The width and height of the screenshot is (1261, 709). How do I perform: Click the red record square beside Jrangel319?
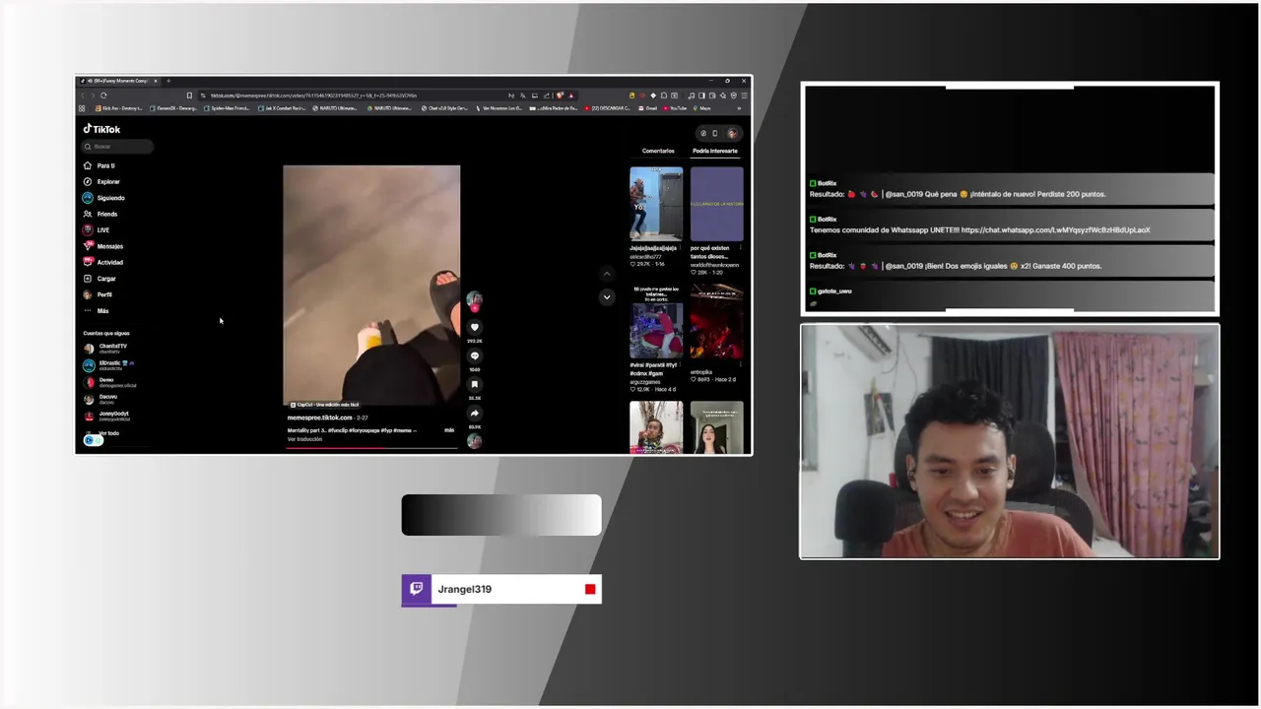590,589
